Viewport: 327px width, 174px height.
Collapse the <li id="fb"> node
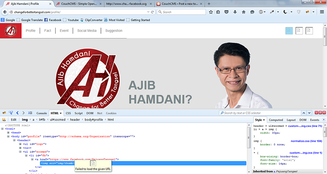[26, 156]
